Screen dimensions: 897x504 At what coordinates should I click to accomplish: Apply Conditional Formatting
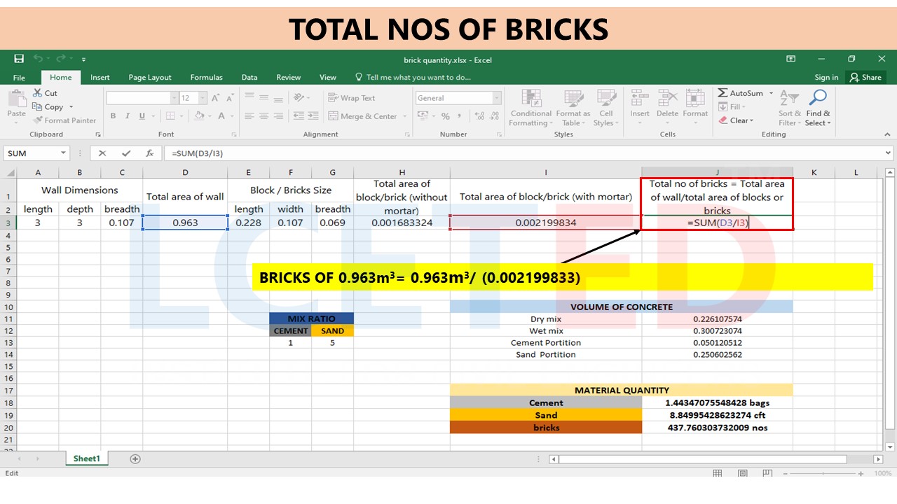(530, 108)
